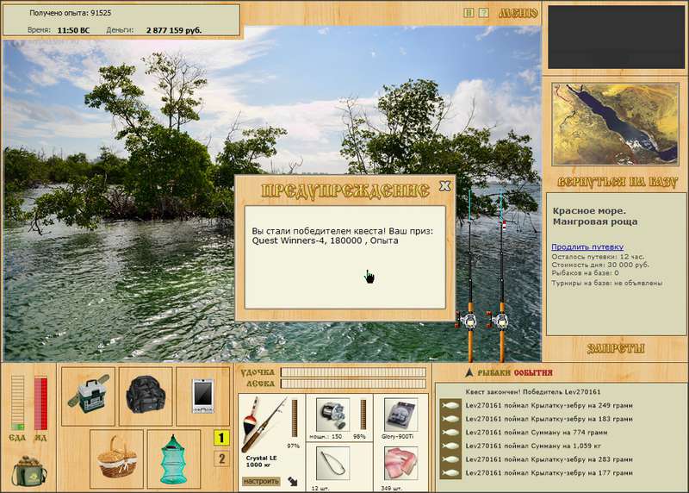Click the 'Крылатку-зебру на 183 грамм' event
689x493 pixels.
click(x=549, y=419)
